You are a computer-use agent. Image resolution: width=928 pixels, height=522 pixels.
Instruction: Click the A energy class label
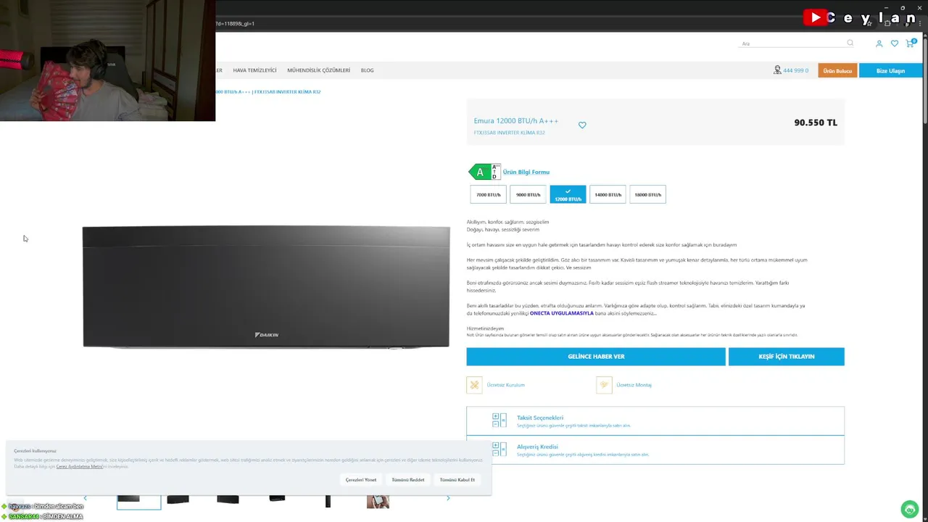pos(484,172)
